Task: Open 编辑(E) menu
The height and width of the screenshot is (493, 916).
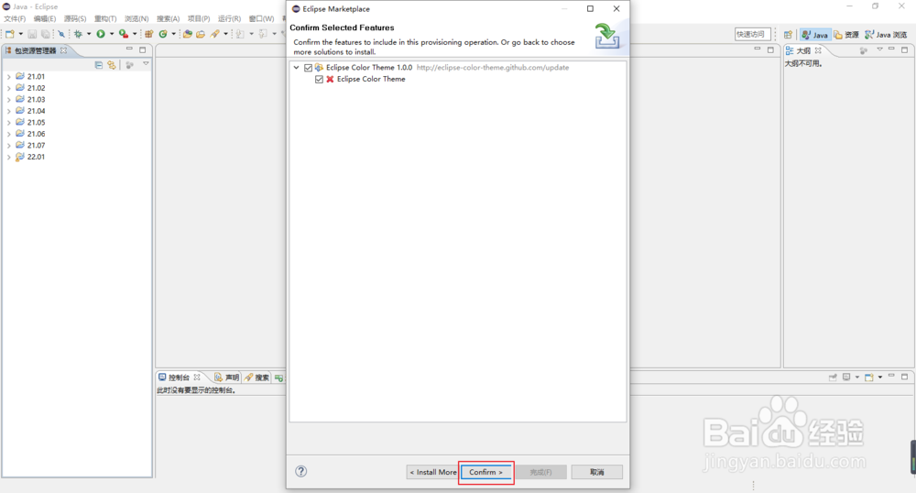Action: 44,18
